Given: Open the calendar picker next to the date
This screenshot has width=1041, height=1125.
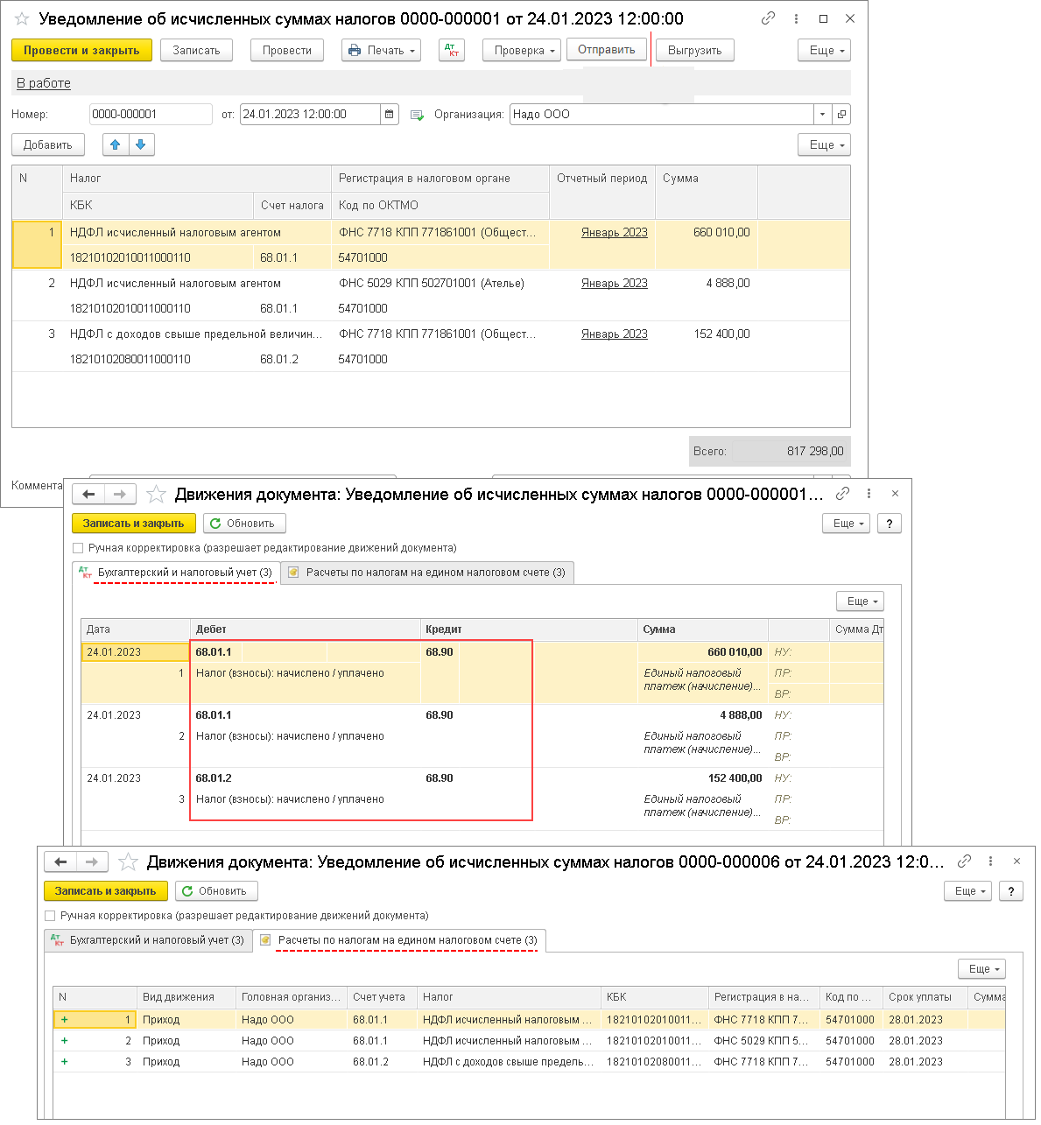Looking at the screenshot, I should point(390,114).
